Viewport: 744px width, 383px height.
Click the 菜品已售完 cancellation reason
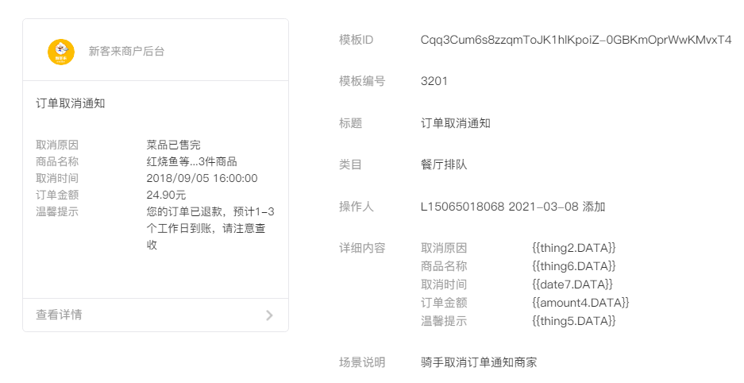coord(174,145)
